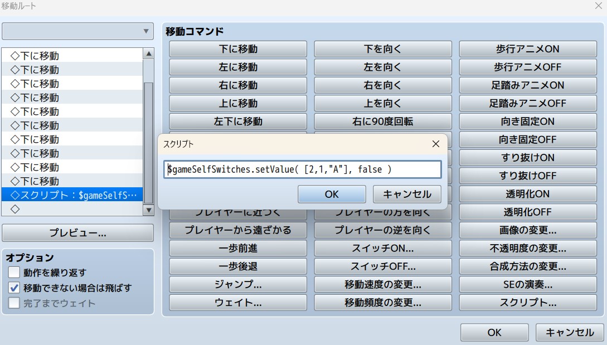
Task: Click the 右に90度回転 command button
Action: tap(382, 122)
